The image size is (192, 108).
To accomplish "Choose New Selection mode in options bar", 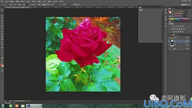I will [x=8, y=4].
